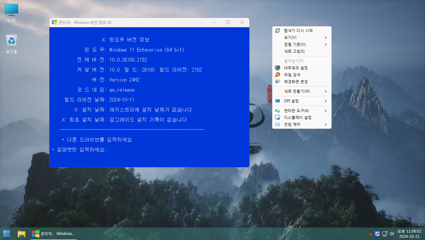Image resolution: width=425 pixels, height=240 pixels.
Task: Click the taskbar clock 오후 11:08:02
Action: 409,231
